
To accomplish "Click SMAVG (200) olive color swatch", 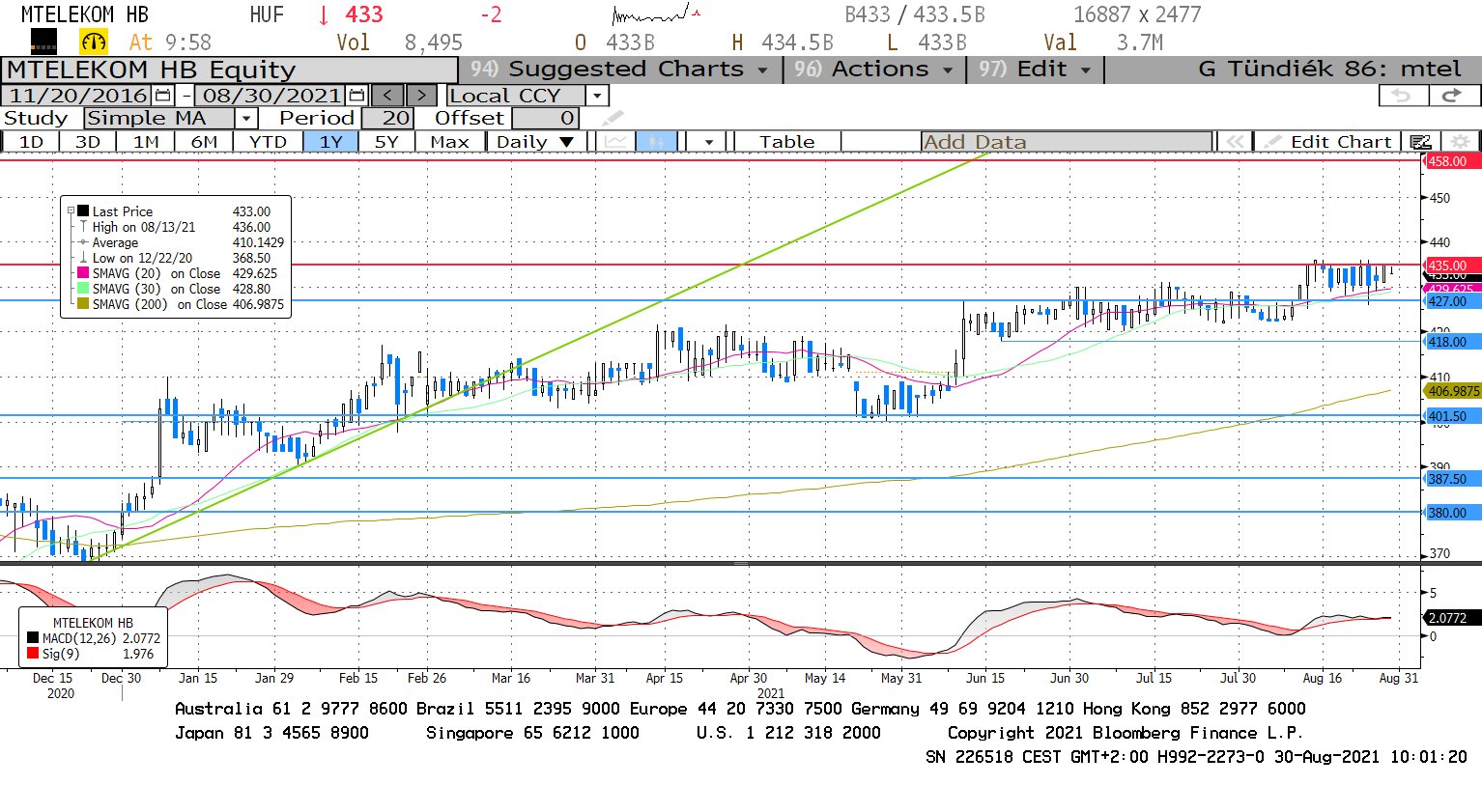I will (x=84, y=304).
